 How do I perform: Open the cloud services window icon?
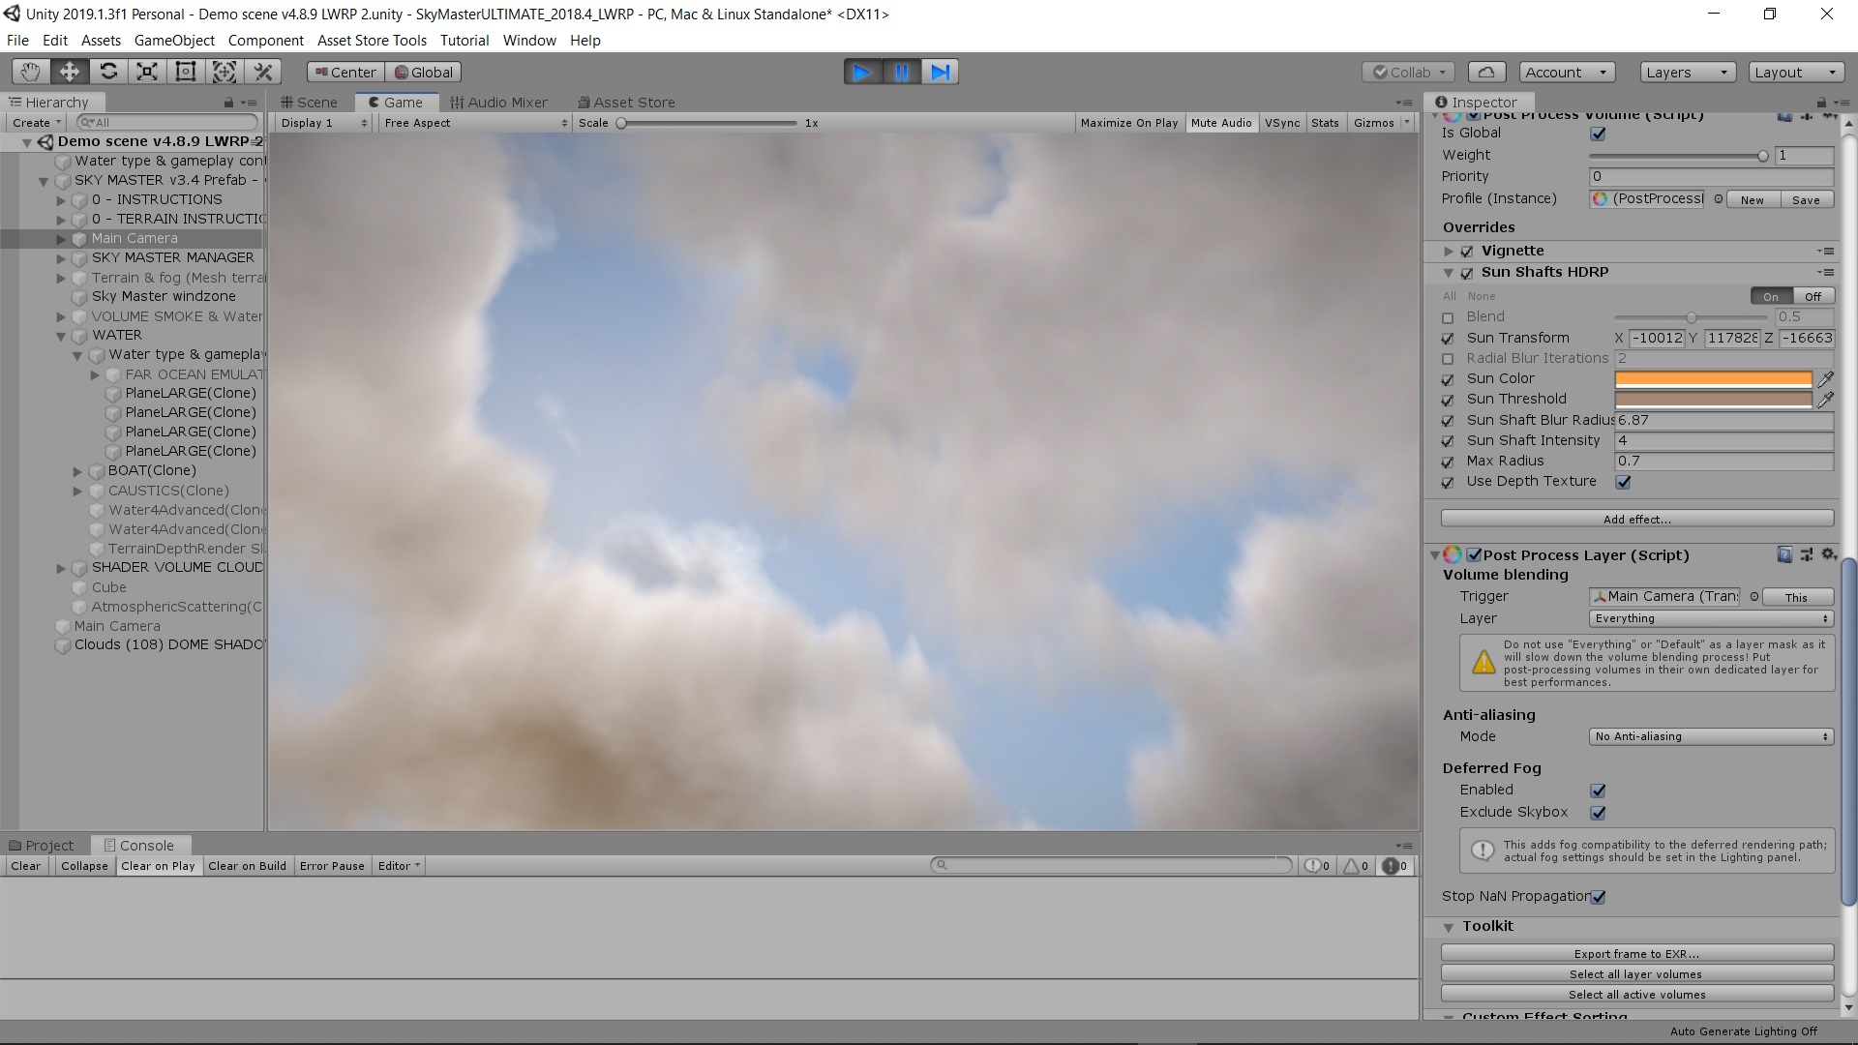coord(1486,71)
